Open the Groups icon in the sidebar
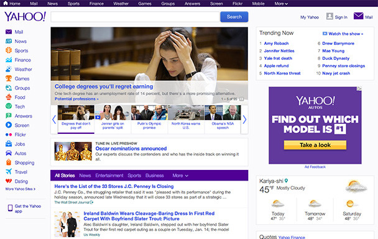378x239 pixels. [9, 88]
